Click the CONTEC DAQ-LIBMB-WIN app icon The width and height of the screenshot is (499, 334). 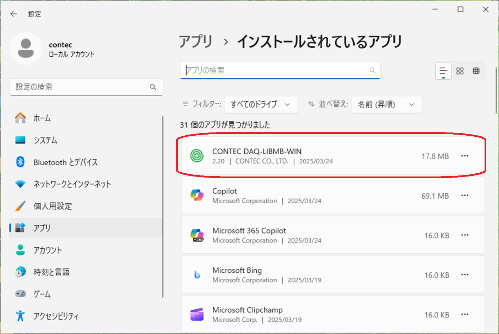coord(197,156)
